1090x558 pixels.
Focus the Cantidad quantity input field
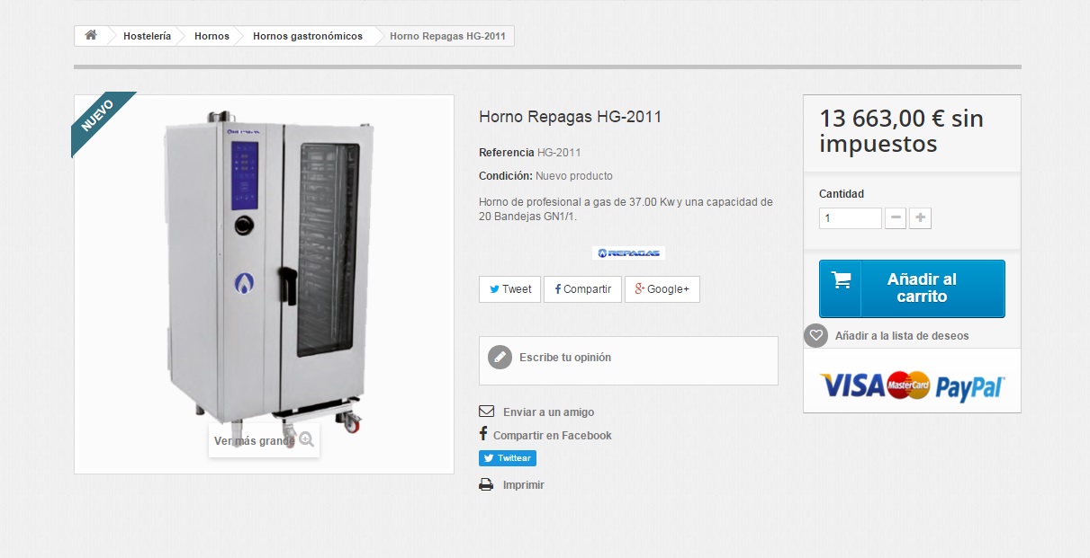(x=850, y=218)
